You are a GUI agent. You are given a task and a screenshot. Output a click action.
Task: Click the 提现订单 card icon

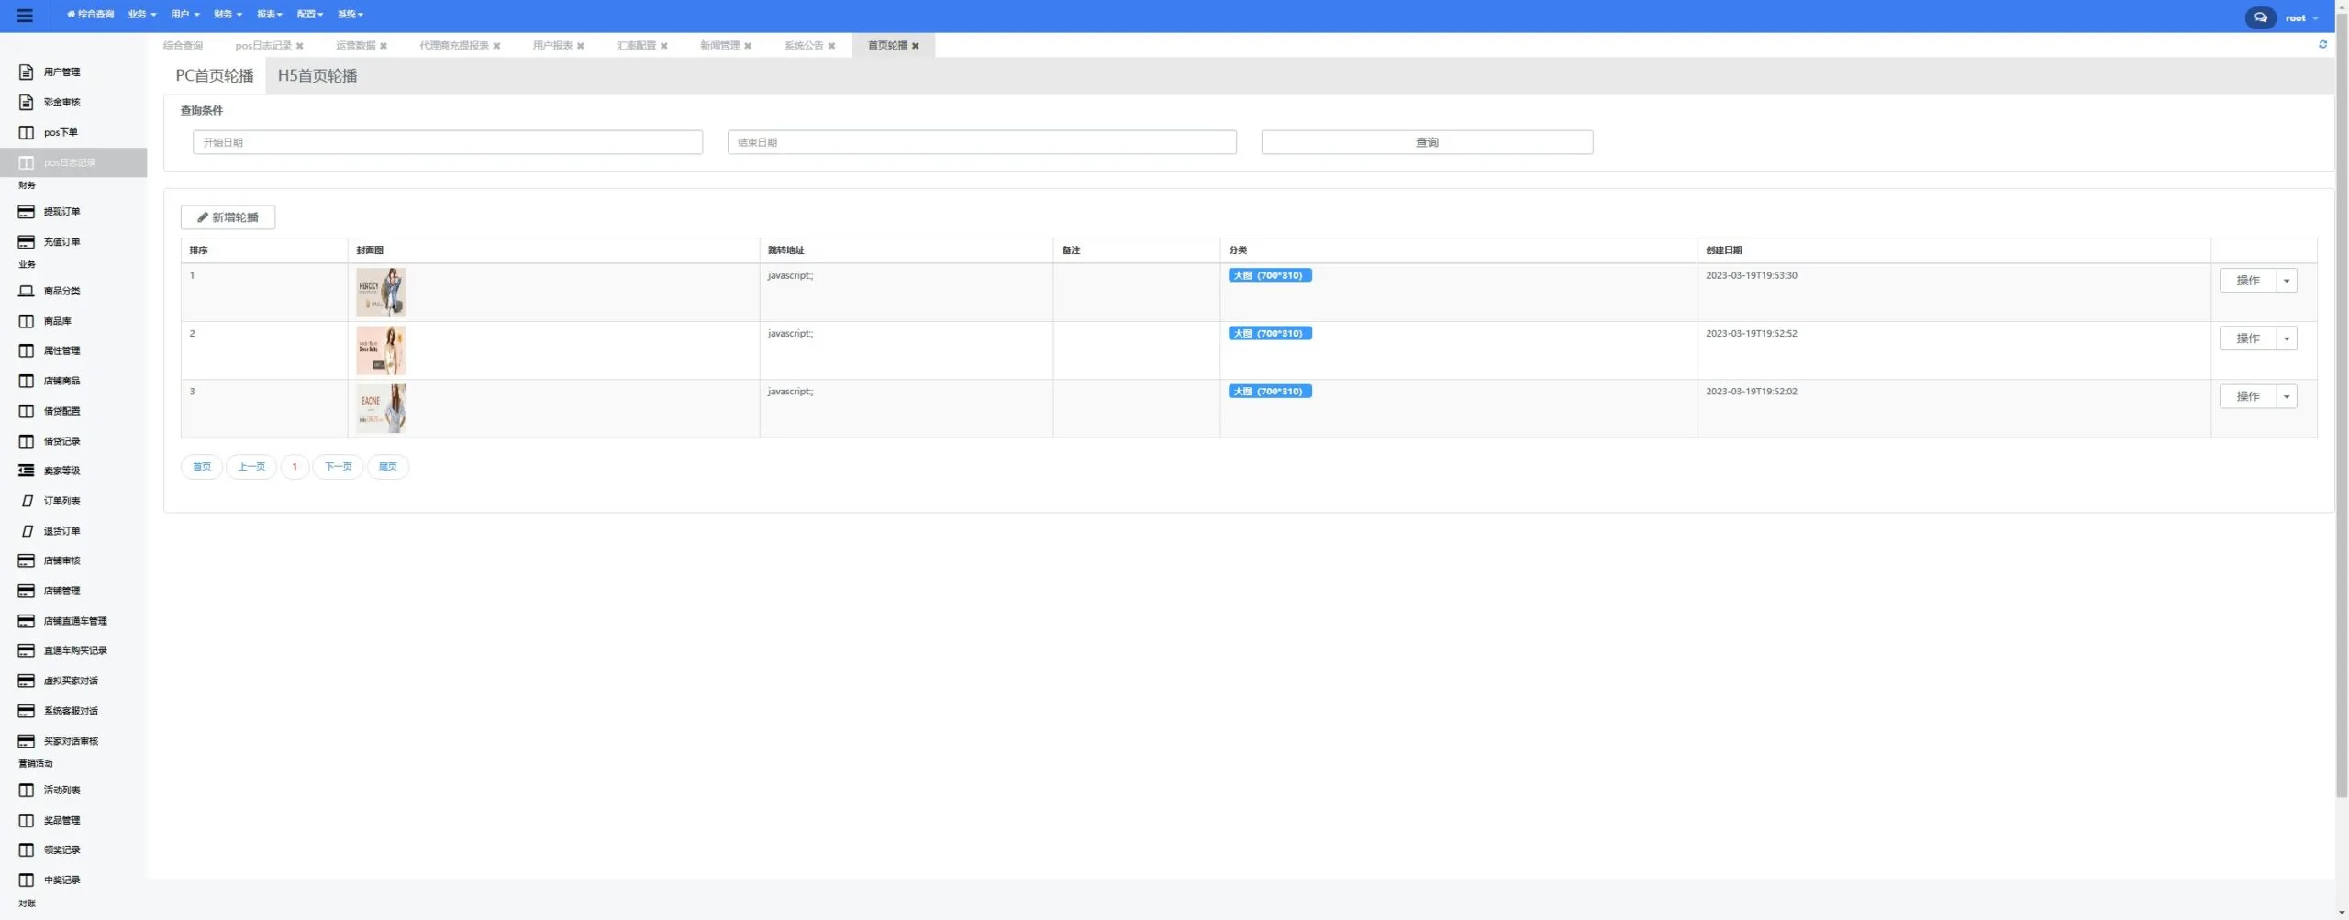(x=27, y=212)
